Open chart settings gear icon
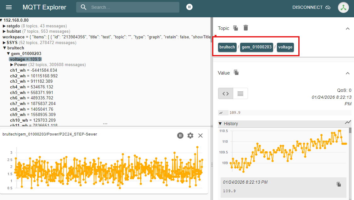 190,135
